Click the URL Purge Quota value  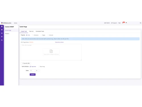[x=31, y=42]
